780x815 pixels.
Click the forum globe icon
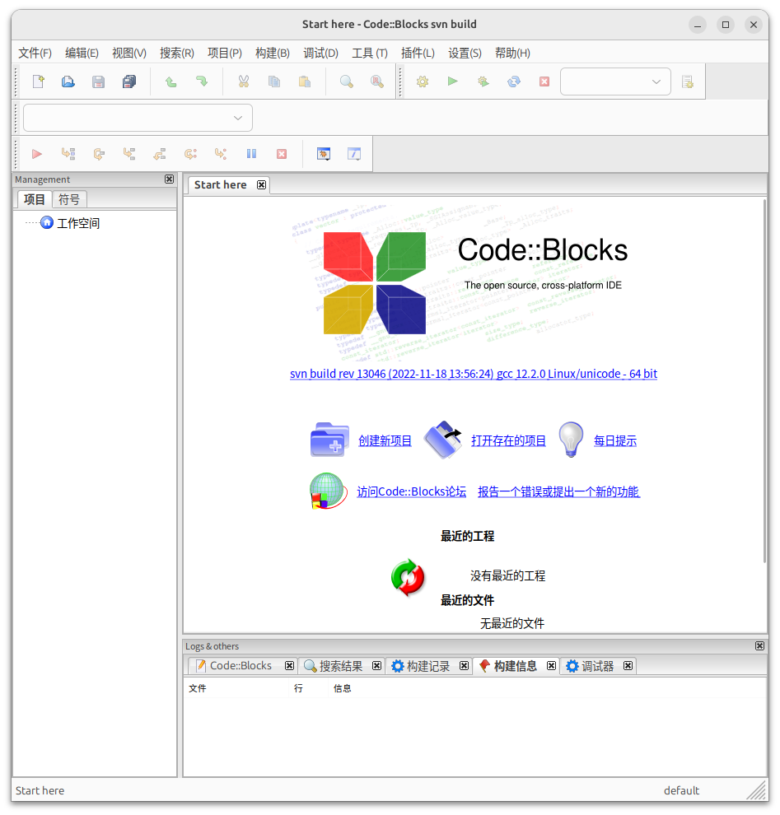(x=328, y=491)
